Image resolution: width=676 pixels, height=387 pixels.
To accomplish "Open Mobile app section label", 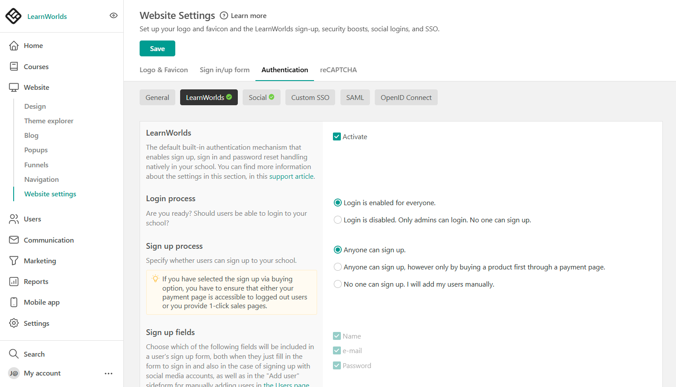I will pyautogui.click(x=42, y=302).
